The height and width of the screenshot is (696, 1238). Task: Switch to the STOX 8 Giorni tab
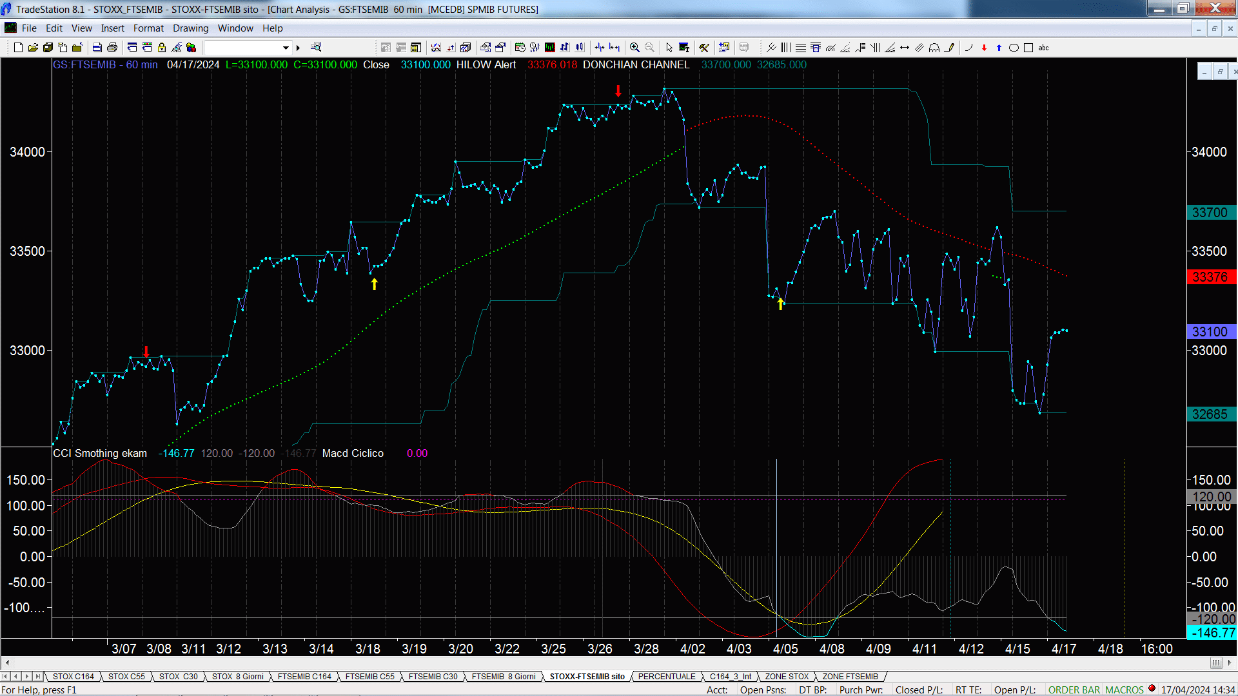point(237,677)
